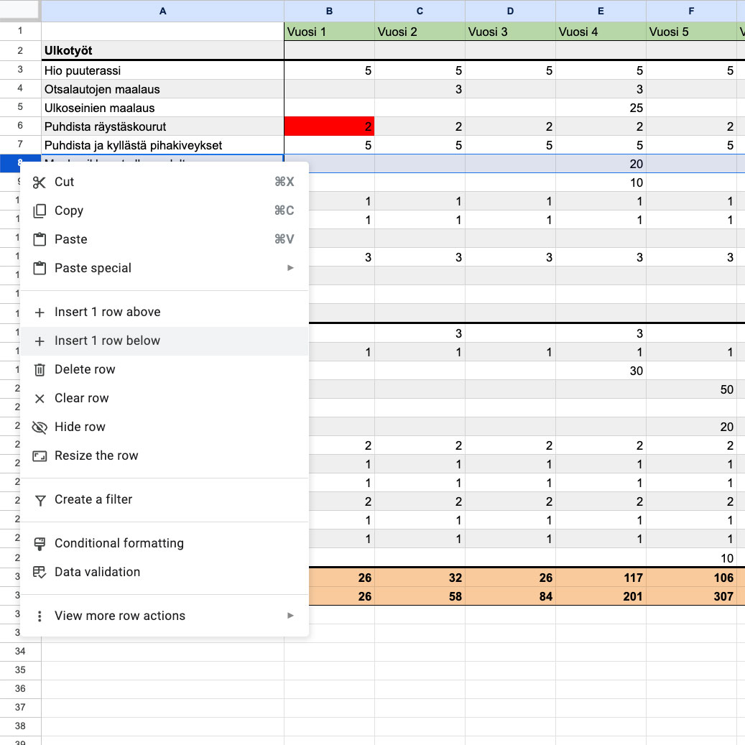This screenshot has width=745, height=745.
Task: Click the Hio puuterassi cell
Action: [162, 70]
